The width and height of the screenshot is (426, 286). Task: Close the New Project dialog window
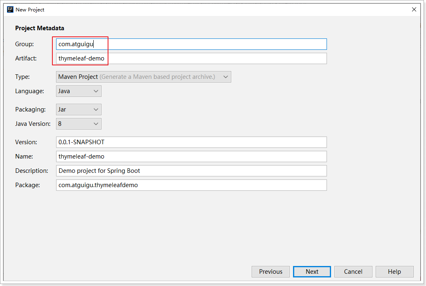coord(414,9)
